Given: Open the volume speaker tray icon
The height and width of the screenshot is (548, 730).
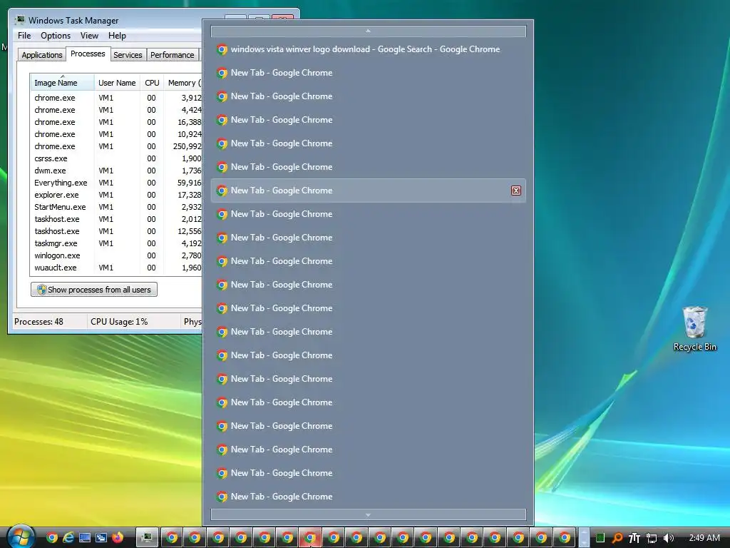Looking at the screenshot, I should 669,538.
